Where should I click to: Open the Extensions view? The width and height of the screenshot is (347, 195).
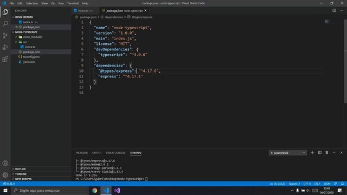click(x=5, y=59)
